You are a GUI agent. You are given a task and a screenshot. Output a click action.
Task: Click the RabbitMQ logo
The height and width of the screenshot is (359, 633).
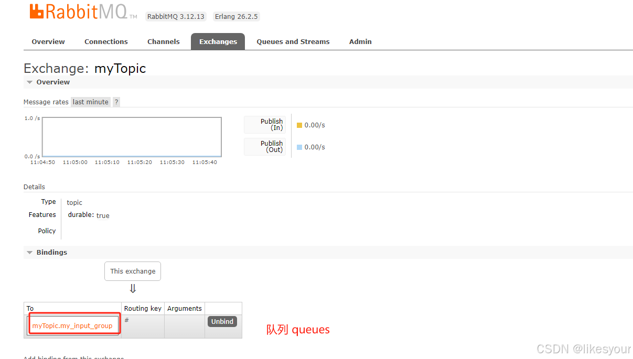point(83,12)
